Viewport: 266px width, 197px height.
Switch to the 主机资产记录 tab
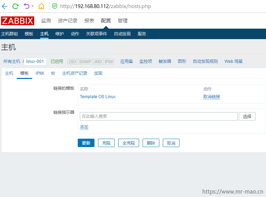click(x=75, y=73)
